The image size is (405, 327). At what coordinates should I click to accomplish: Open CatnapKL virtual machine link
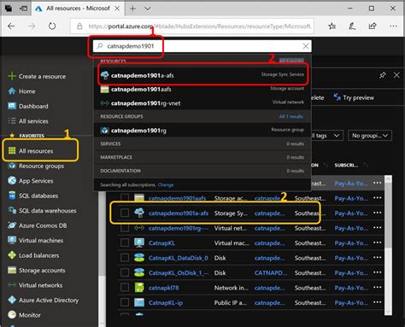pos(161,243)
